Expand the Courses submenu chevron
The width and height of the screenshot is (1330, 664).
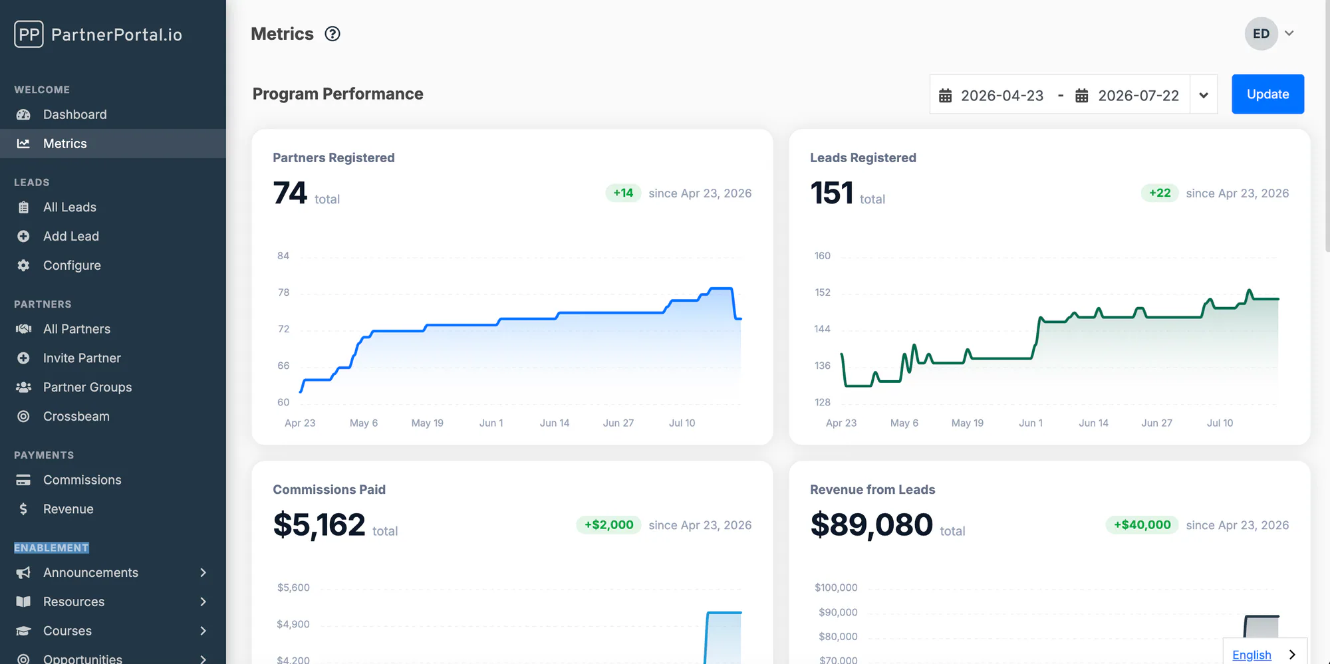tap(203, 631)
